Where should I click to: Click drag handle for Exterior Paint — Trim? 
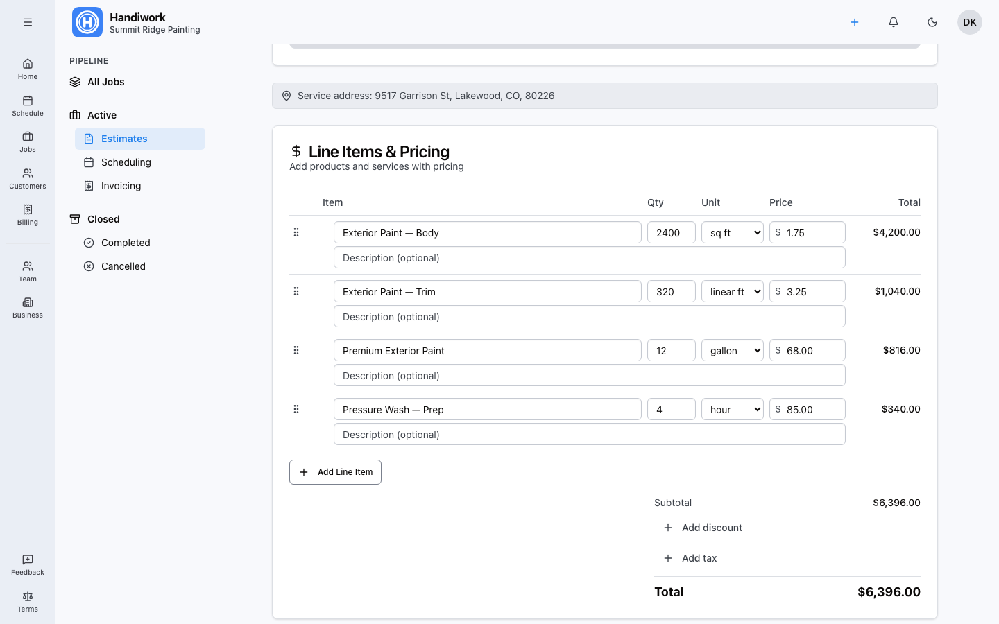pyautogui.click(x=296, y=291)
